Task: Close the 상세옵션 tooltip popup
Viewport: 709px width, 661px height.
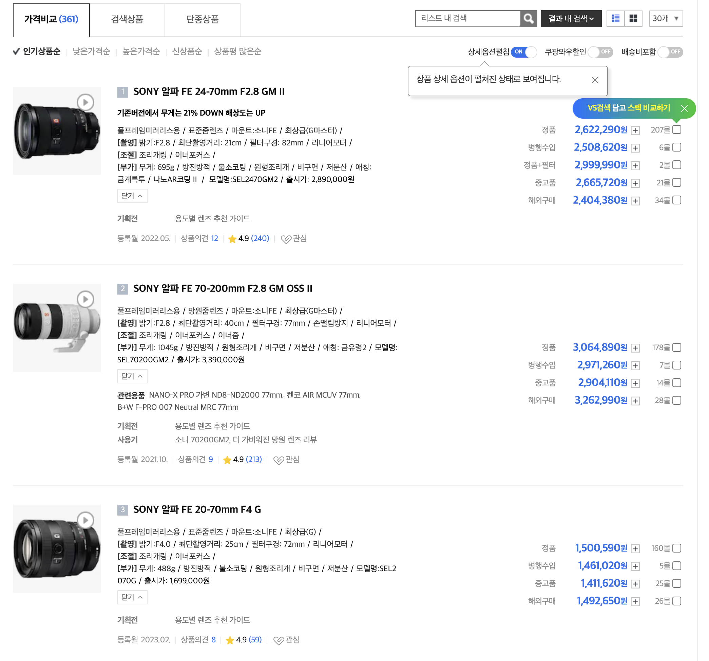Action: (595, 80)
